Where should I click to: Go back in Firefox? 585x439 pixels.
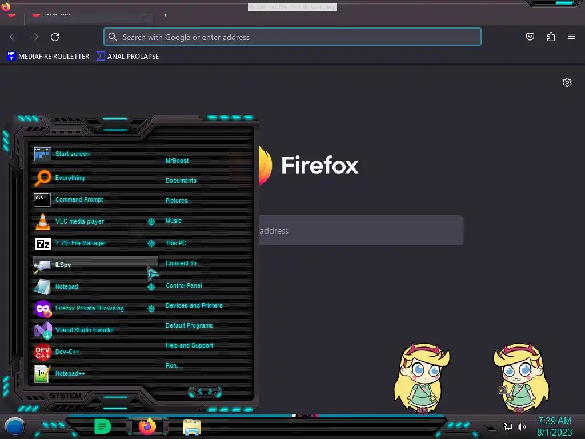pos(14,37)
